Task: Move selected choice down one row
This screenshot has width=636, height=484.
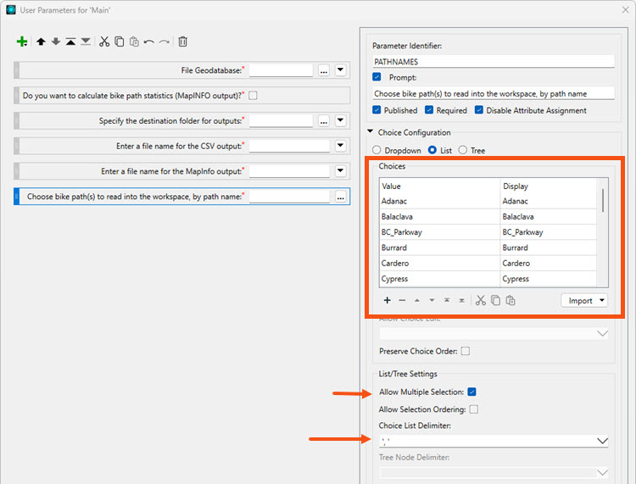Action: pos(432,300)
